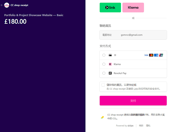Click the American Express logo
The width and height of the screenshot is (171, 132).
tap(156, 55)
